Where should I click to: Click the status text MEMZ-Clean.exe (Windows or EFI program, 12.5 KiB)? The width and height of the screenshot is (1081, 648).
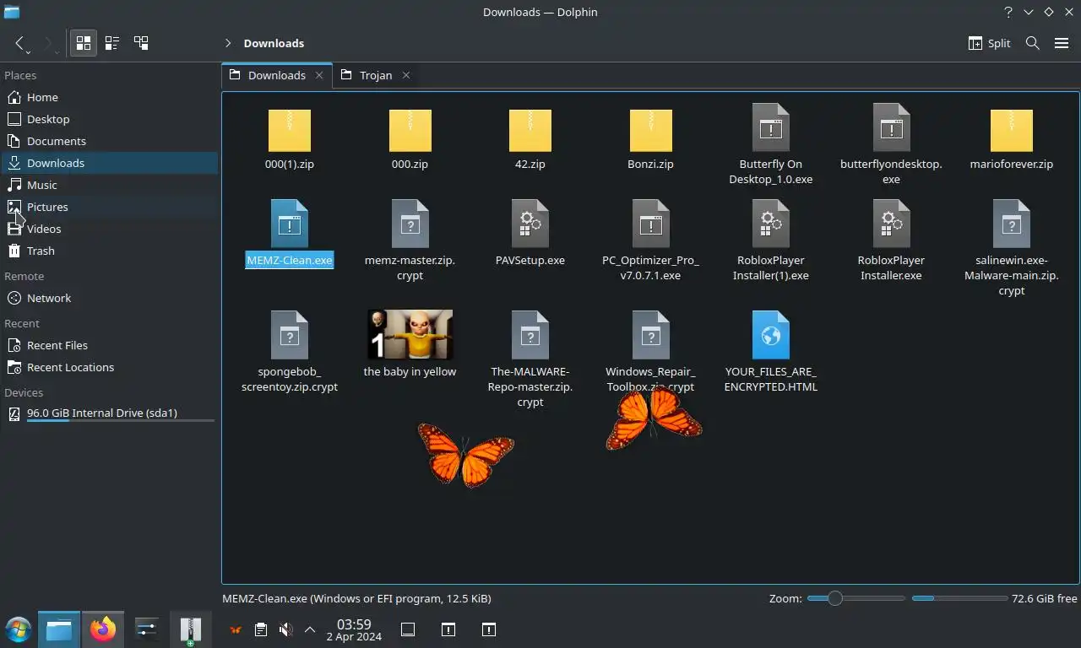coord(356,598)
